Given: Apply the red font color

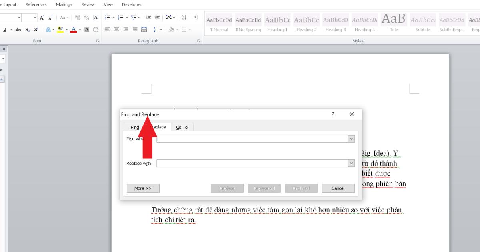Looking at the screenshot, I should [73, 30].
